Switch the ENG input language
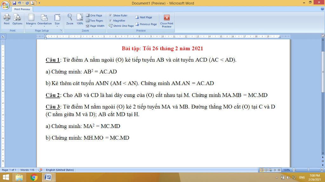This screenshot has height=182, width=325. click(x=302, y=178)
